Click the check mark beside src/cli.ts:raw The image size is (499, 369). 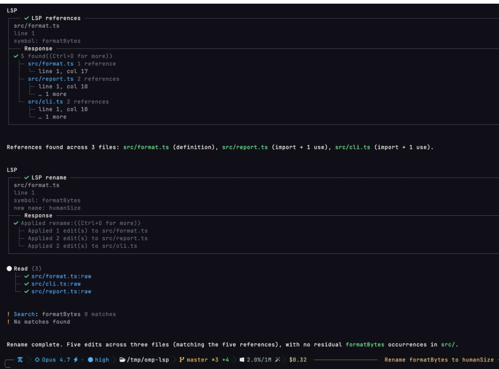point(27,284)
